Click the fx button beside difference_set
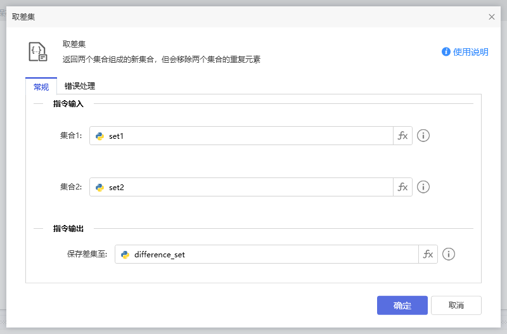The image size is (507, 334). 428,254
